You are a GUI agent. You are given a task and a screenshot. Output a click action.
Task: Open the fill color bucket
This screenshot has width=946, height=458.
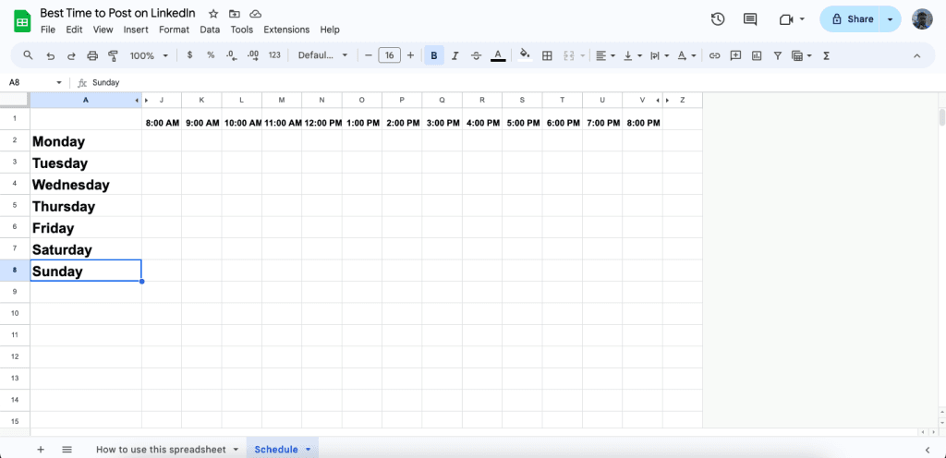(x=525, y=55)
